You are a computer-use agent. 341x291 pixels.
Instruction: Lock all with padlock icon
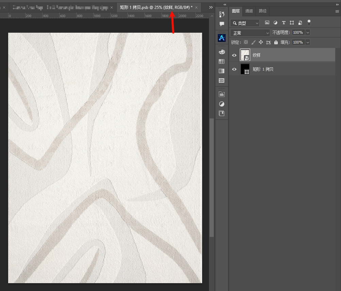tap(276, 42)
